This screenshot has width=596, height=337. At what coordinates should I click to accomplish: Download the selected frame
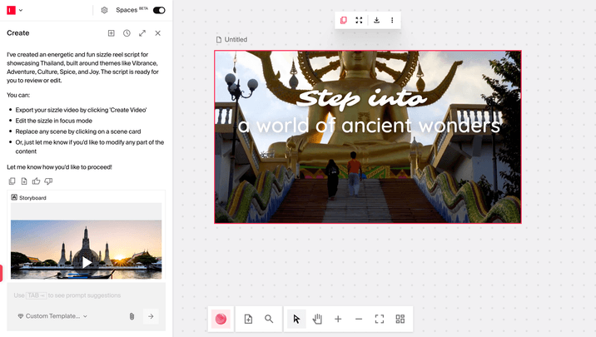coord(376,20)
